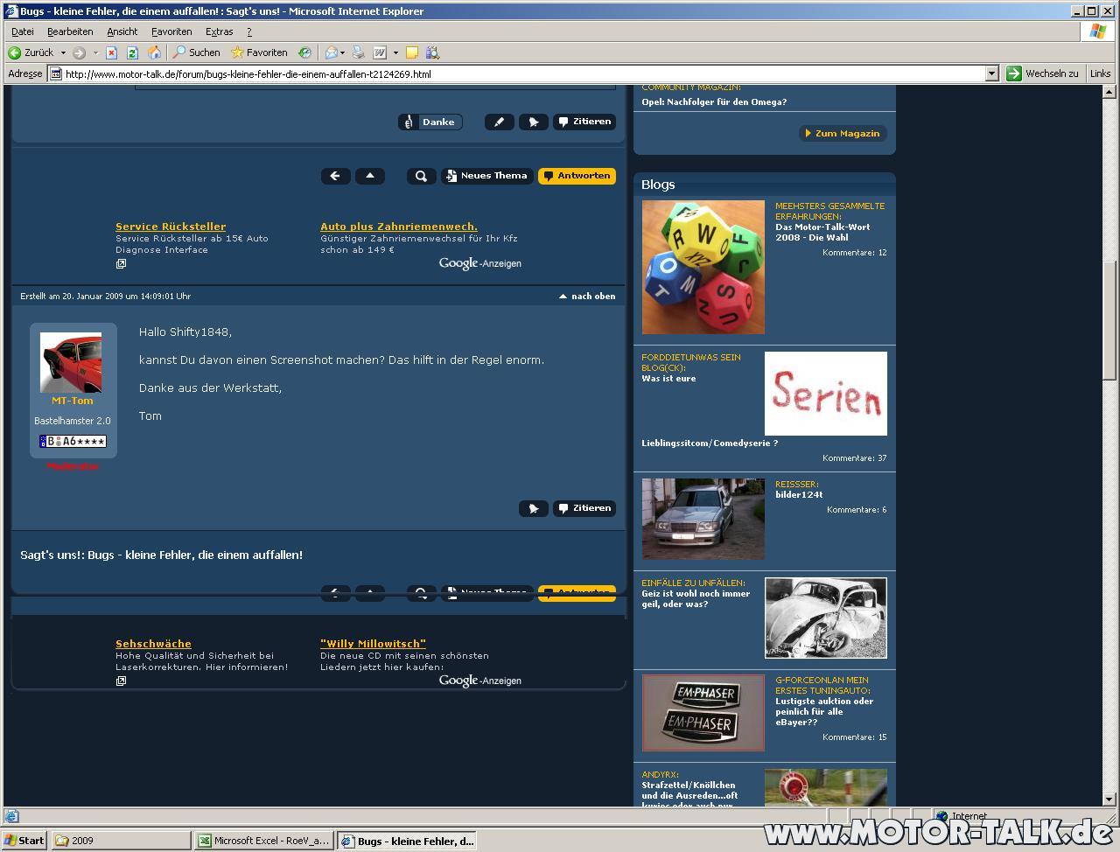Report the upper post with the flag icon
The image size is (1120, 852).
coord(534,122)
